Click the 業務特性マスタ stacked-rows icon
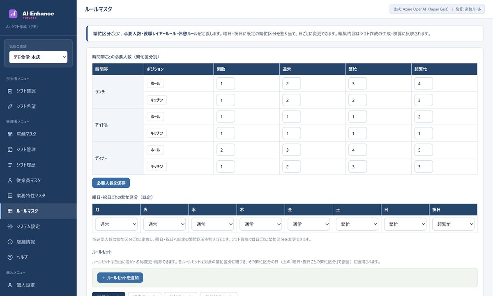This screenshot has width=493, height=296. [x=10, y=196]
